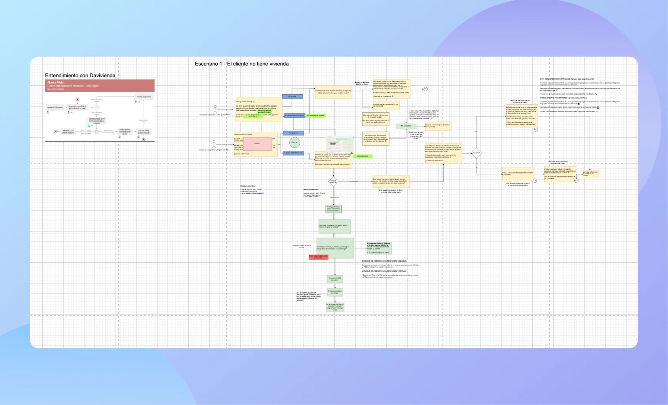Viewport: 668px width, 405px height.
Task: Select "Realiza gestión comercial con el cliente" node
Action: point(125,132)
